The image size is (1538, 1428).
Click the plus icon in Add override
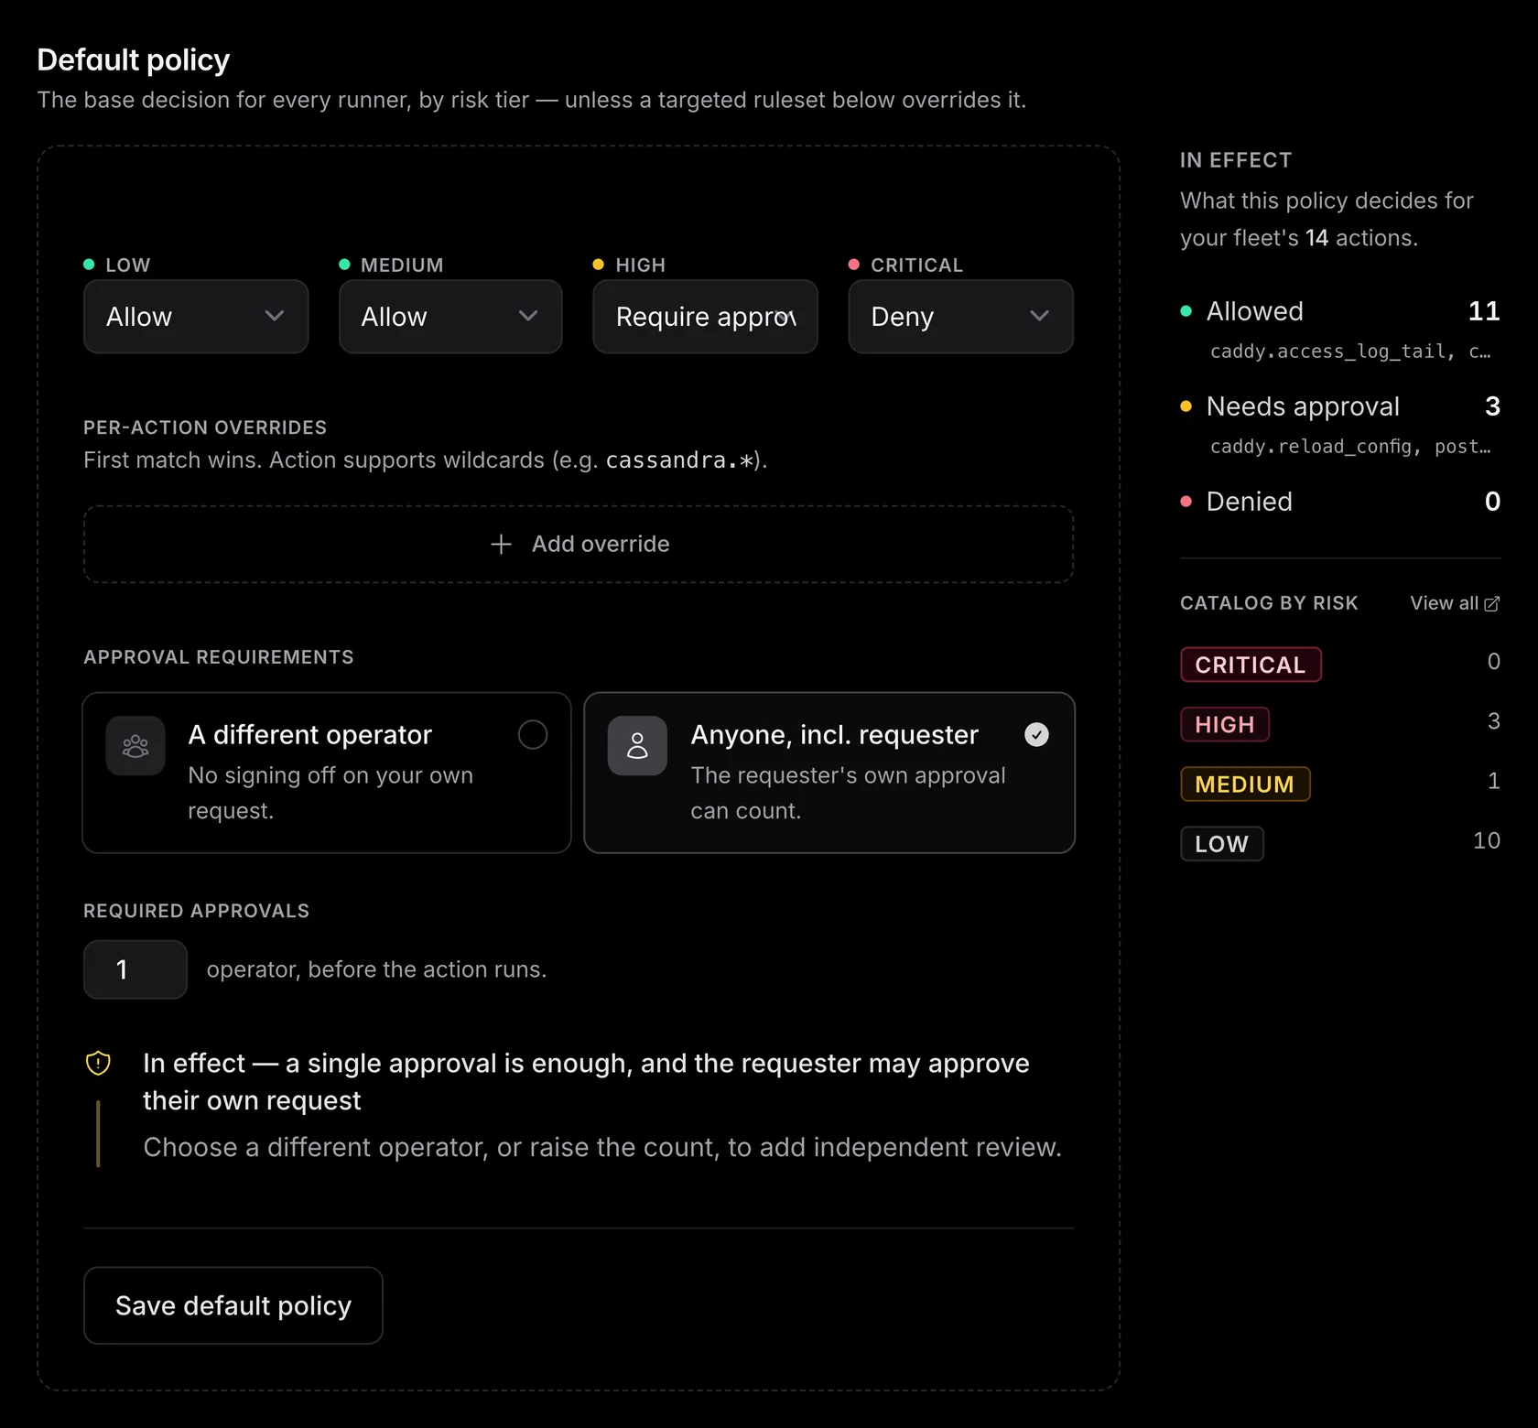[x=501, y=545]
